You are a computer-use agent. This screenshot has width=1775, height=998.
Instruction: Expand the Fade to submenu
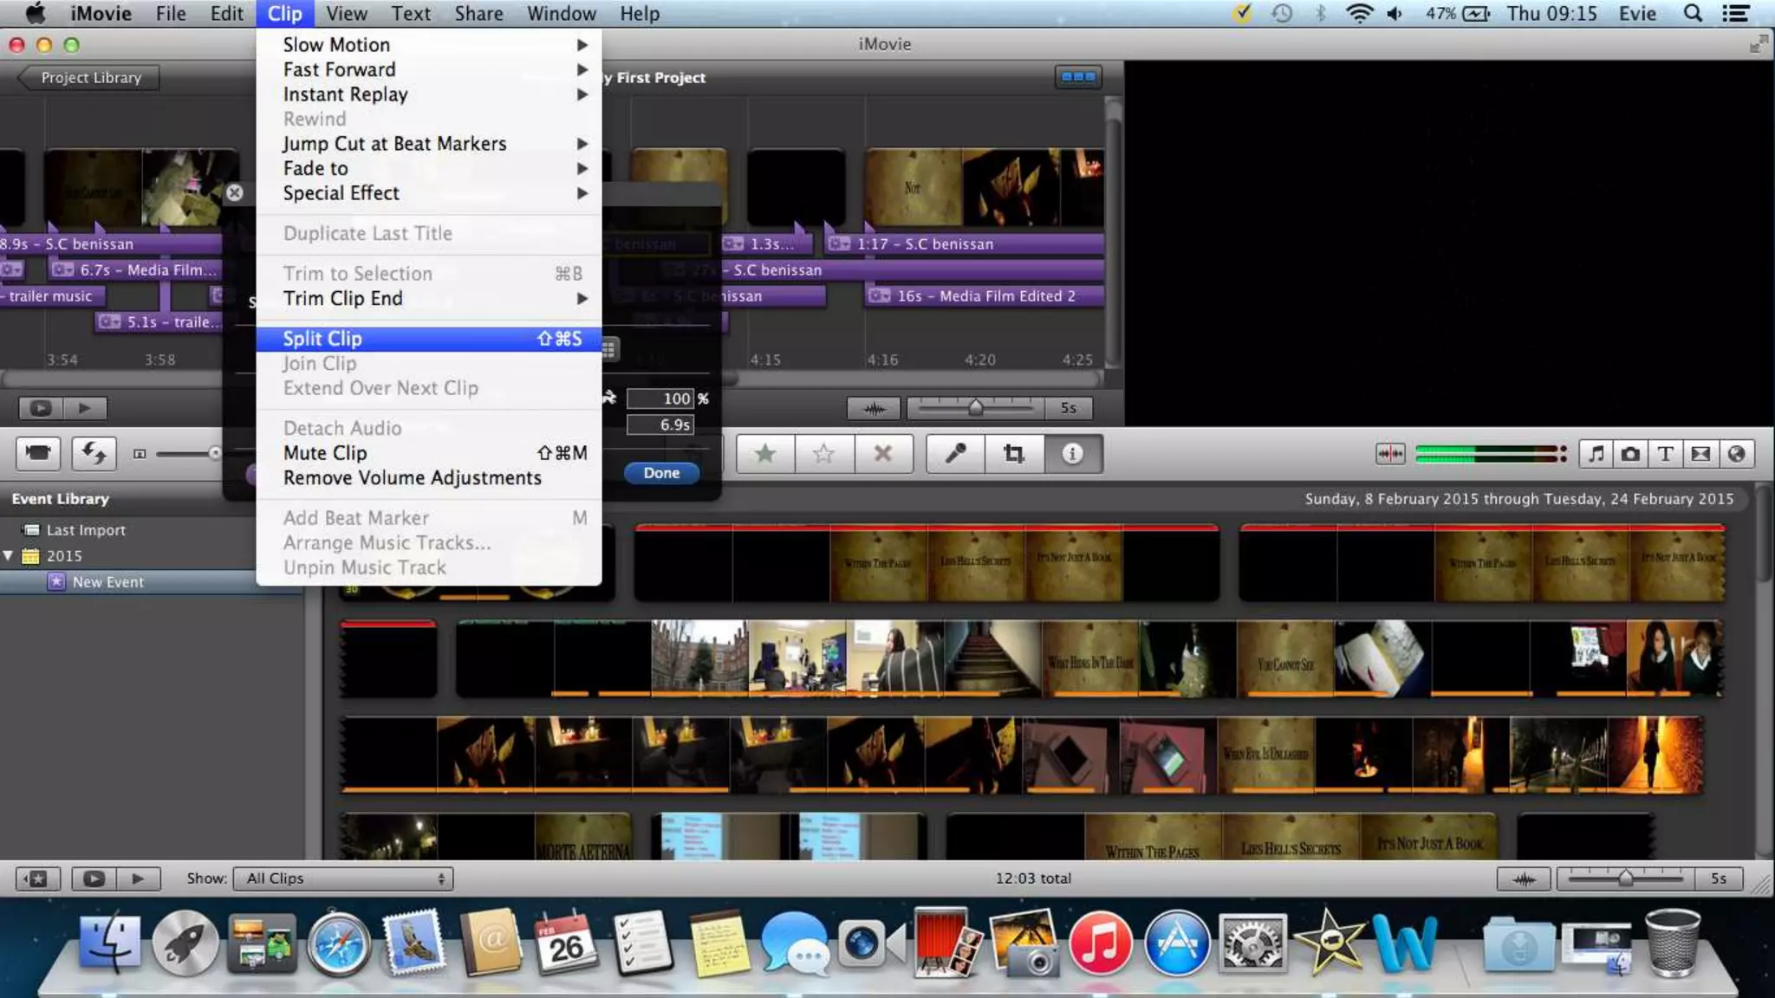(429, 169)
